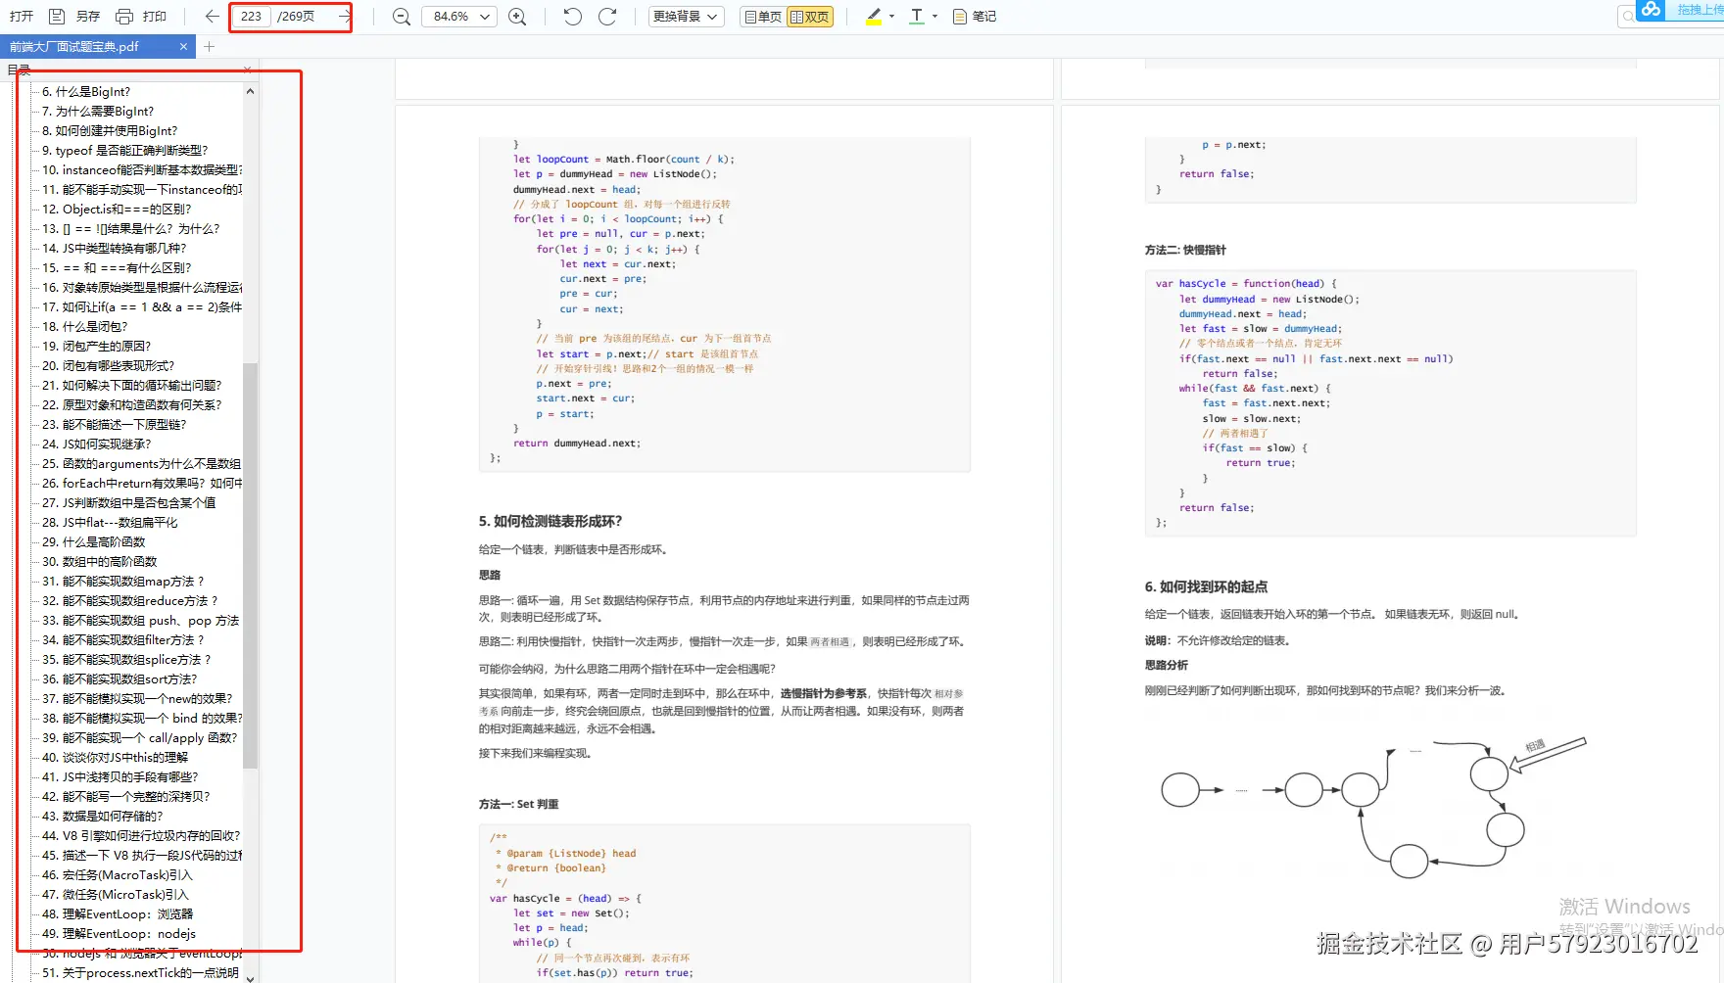
Task: Open outline item '24. JS如何实现继承?'
Action: coord(97,445)
